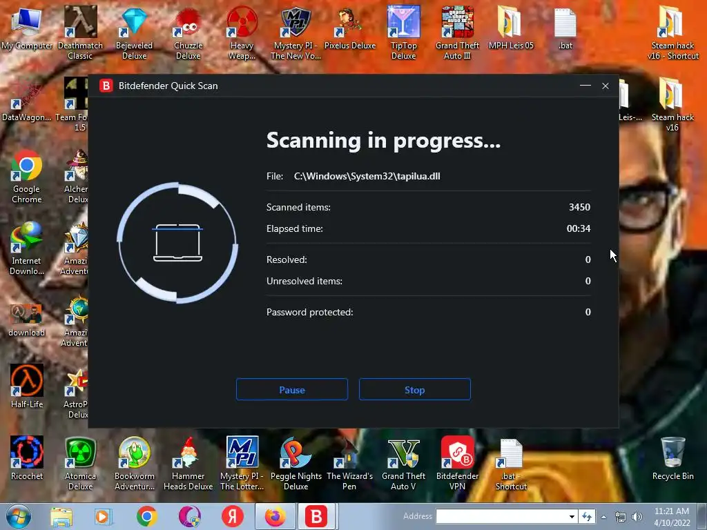
Task: Select Grand Theft Auto III shortcut
Action: pyautogui.click(x=457, y=32)
